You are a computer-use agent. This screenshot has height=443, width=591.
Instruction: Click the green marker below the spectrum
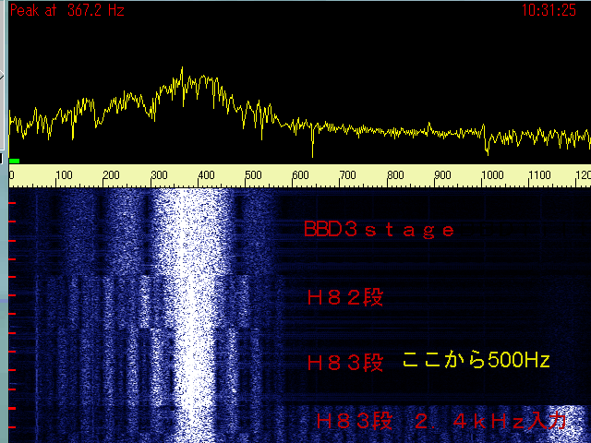pyautogui.click(x=14, y=161)
